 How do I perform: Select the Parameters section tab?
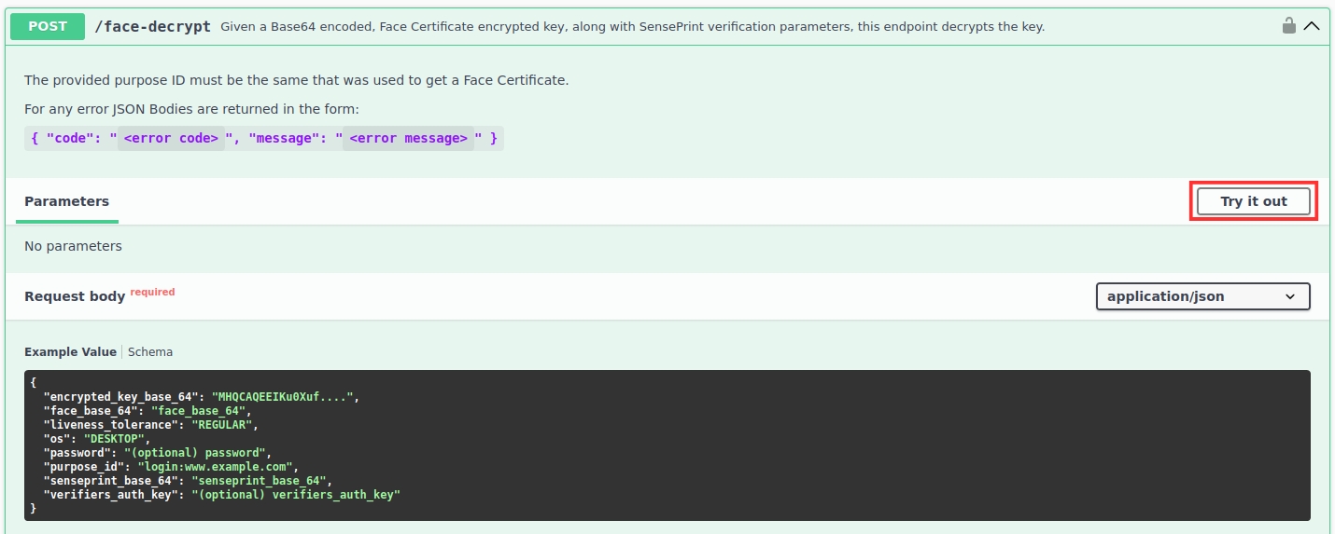pos(66,201)
